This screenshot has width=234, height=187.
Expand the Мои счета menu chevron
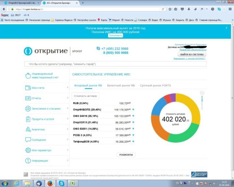[68, 87]
